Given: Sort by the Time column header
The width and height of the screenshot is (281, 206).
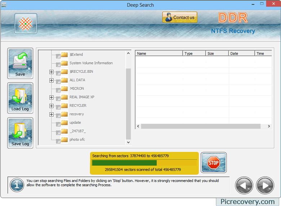Looking at the screenshot, I should 263,53.
